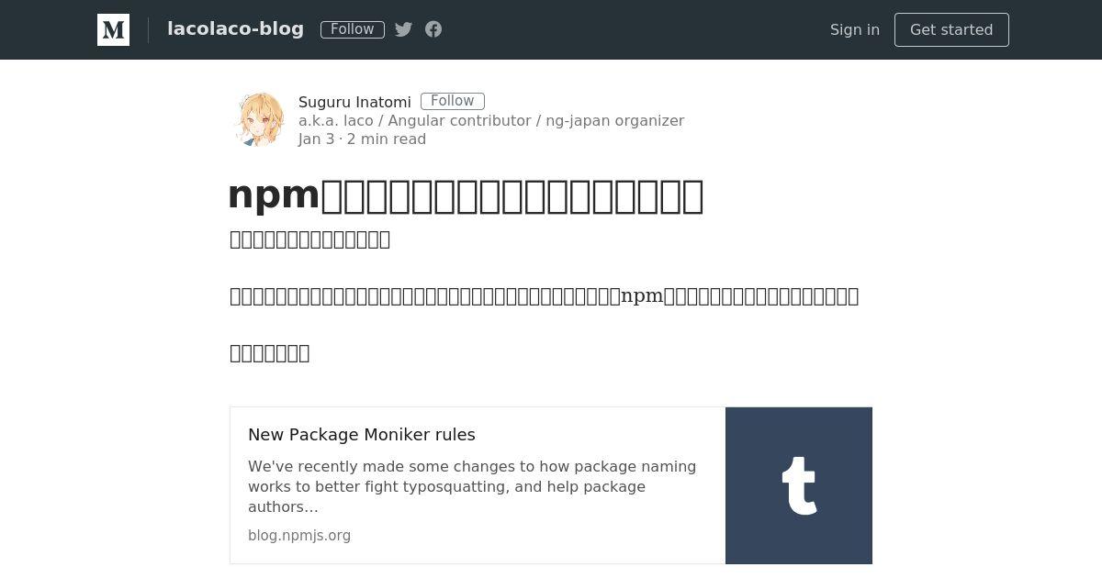Click the Get started button
This screenshot has width=1102, height=578.
tap(951, 29)
